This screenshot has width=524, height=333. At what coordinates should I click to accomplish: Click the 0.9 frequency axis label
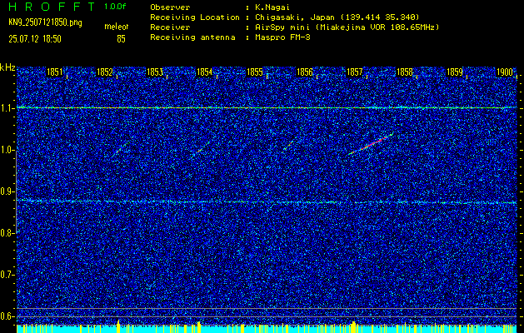click(x=6, y=191)
